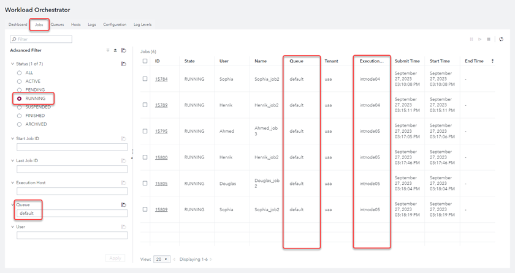Collapse the Queue filter section
The width and height of the screenshot is (515, 273).
pos(12,205)
